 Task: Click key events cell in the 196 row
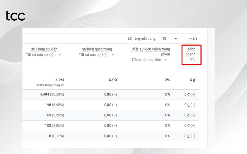[x=111, y=105]
